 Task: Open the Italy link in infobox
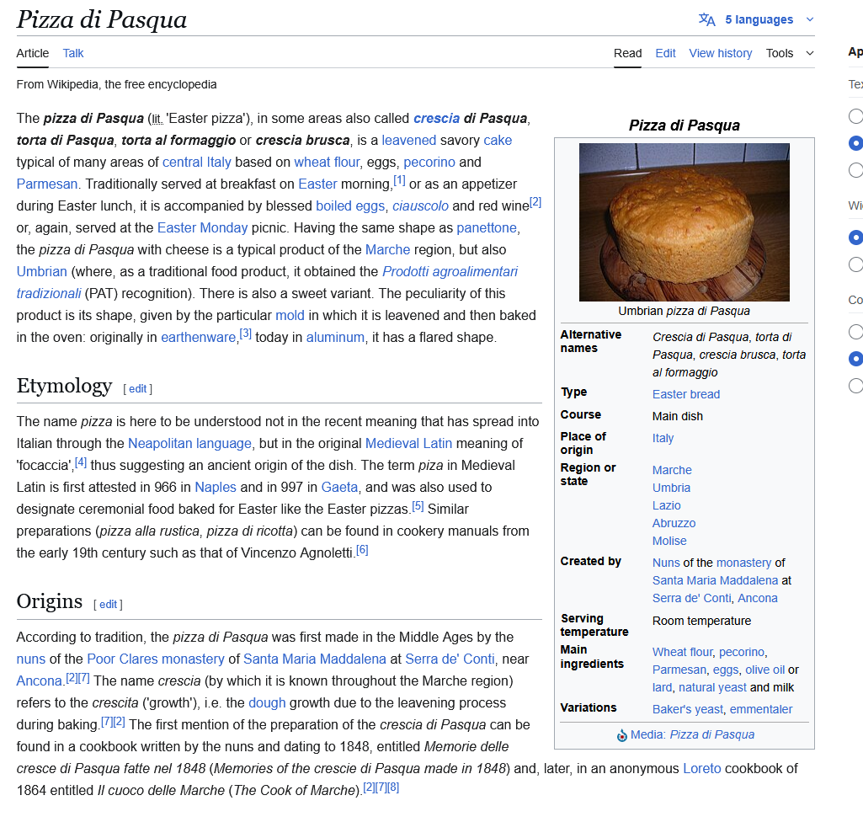coord(663,438)
